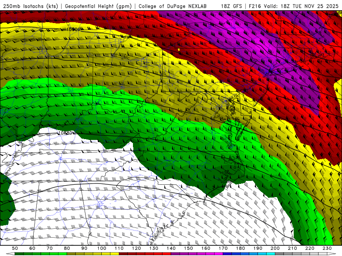The image size is (342, 256).
Task: Click the 200 value on the color scale
Action: tap(275, 248)
